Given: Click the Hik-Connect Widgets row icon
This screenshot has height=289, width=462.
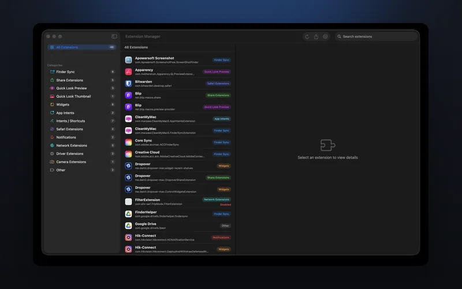Looking at the screenshot, I should pyautogui.click(x=128, y=249).
